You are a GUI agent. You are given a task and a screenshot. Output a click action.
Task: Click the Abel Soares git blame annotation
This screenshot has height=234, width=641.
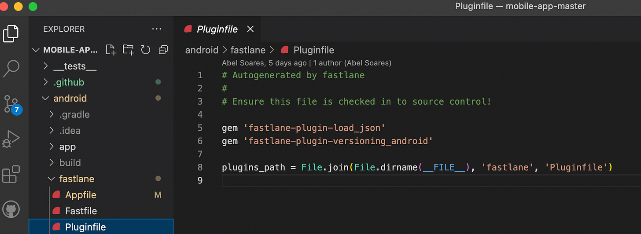coord(306,63)
